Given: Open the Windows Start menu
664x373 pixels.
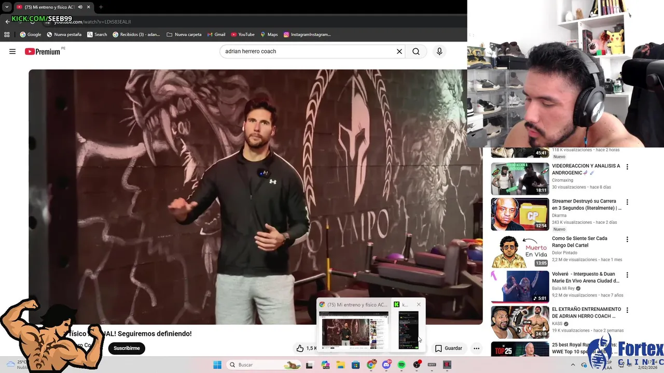Looking at the screenshot, I should coord(217,365).
